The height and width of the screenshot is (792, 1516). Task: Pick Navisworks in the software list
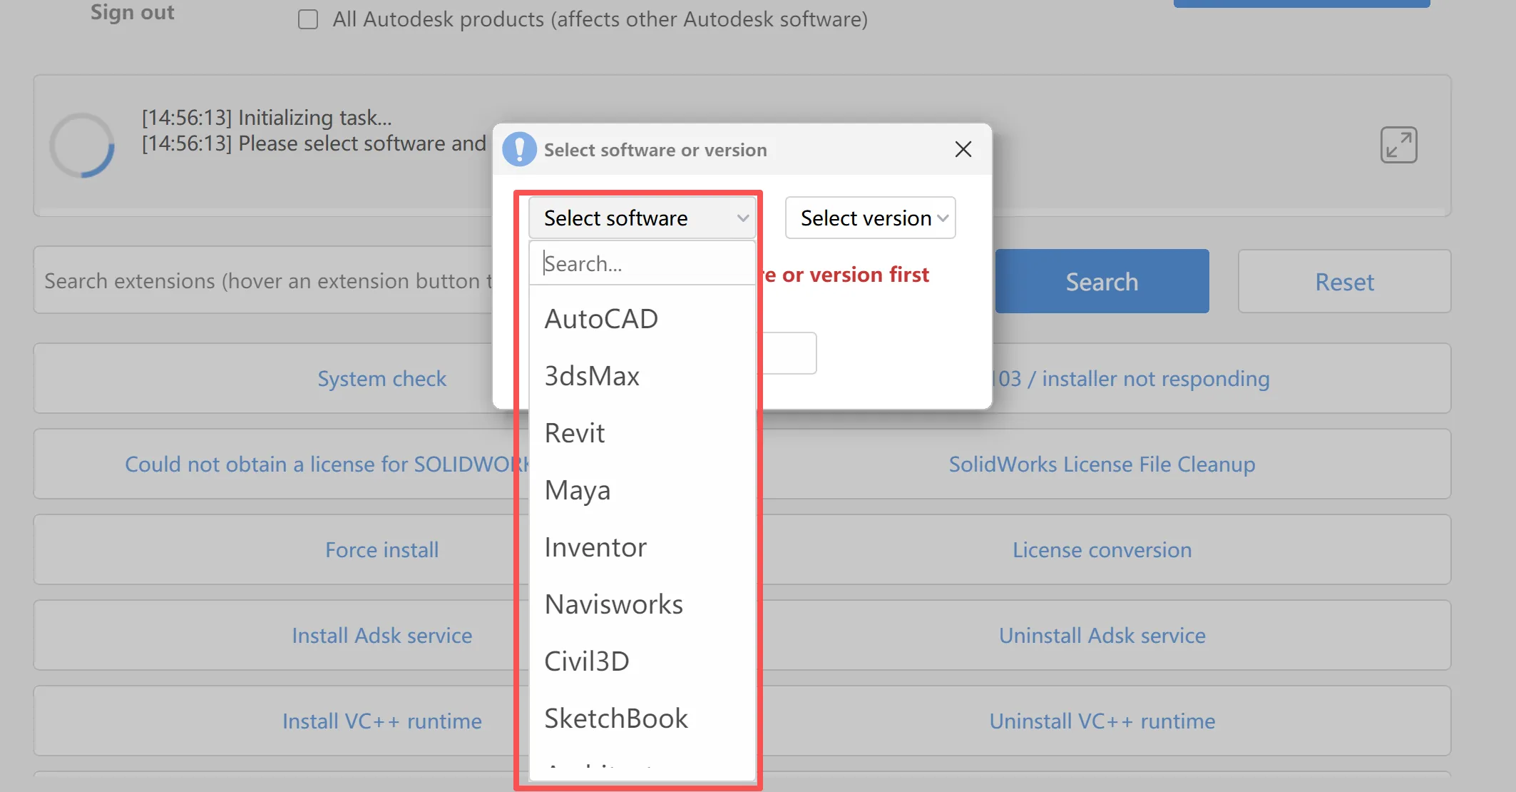point(613,604)
